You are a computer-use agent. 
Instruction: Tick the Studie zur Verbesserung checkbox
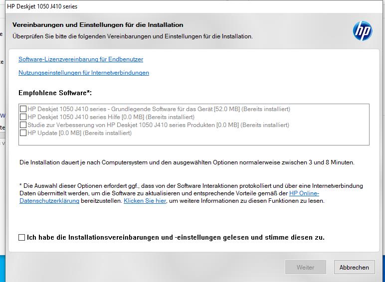point(23,125)
